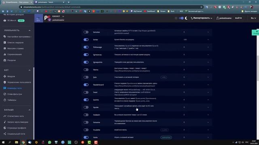The height and width of the screenshot is (145, 259).
Task: Switch off the !givepoints command
Action: (86, 62)
